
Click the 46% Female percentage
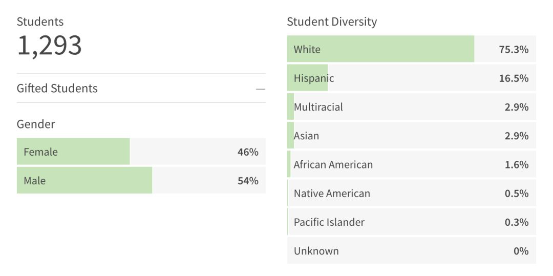(x=248, y=152)
